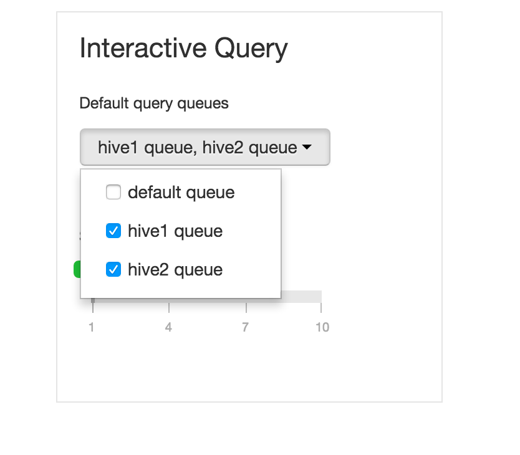Uncheck the hive2 queue checkbox

click(113, 270)
